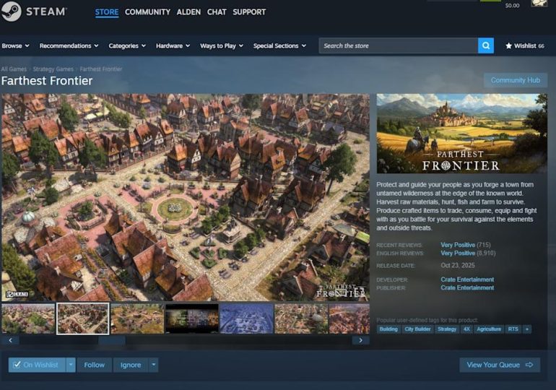The width and height of the screenshot is (556, 390).
Task: Click the Ignore button
Action: click(131, 365)
